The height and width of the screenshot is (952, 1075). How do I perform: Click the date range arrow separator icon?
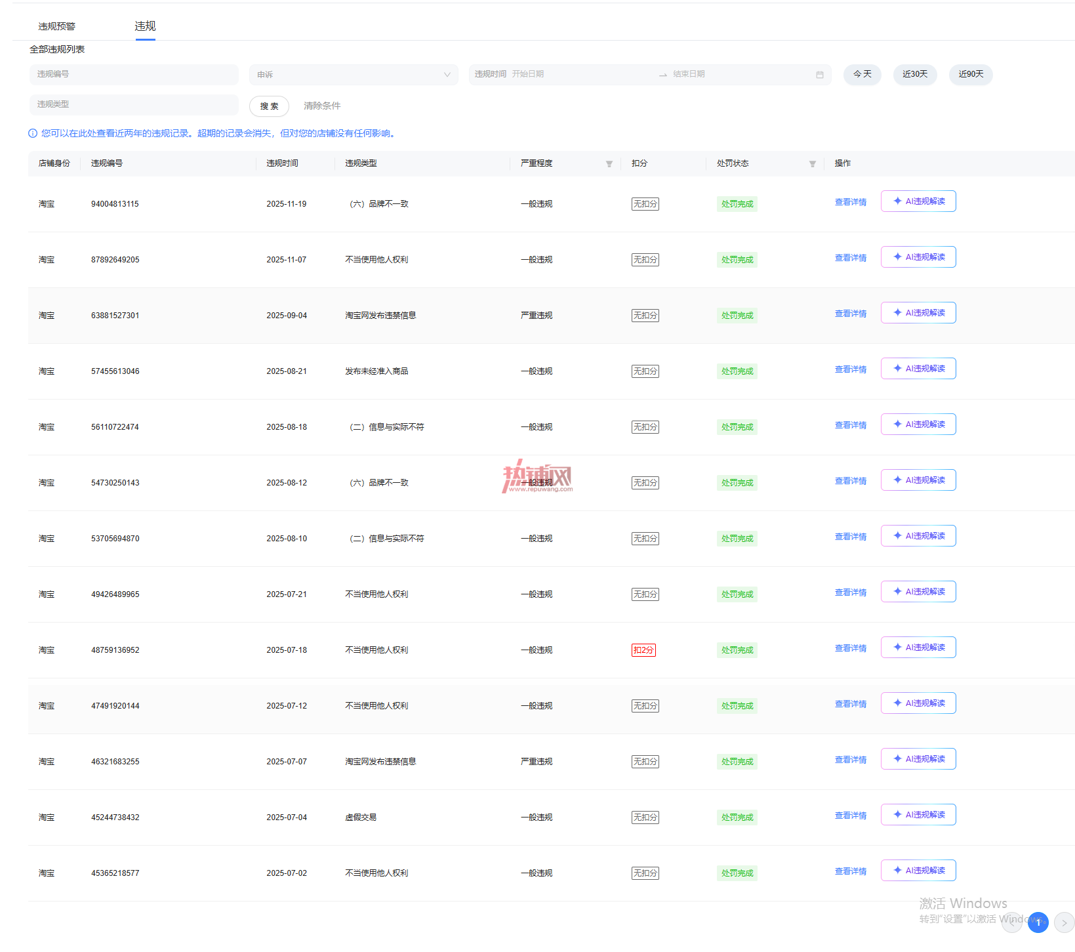pyautogui.click(x=663, y=75)
